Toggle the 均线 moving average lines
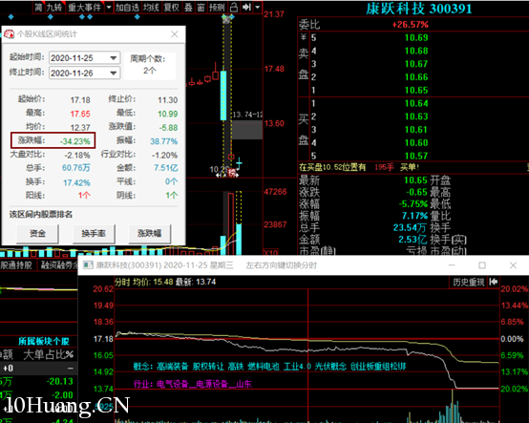Viewport: 529px width, 423px height. pyautogui.click(x=151, y=7)
